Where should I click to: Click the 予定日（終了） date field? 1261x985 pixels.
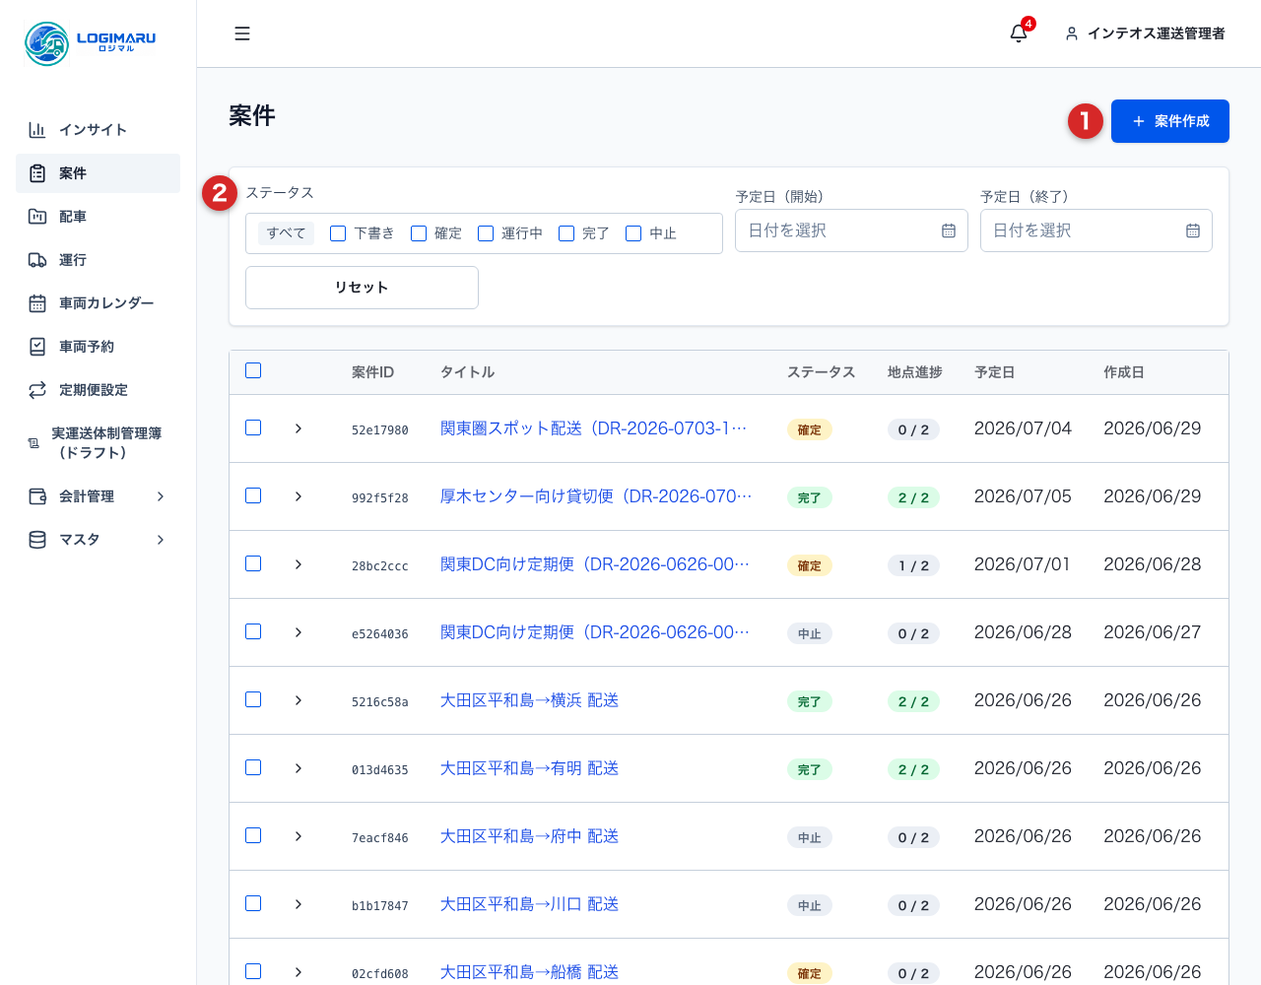coord(1095,230)
